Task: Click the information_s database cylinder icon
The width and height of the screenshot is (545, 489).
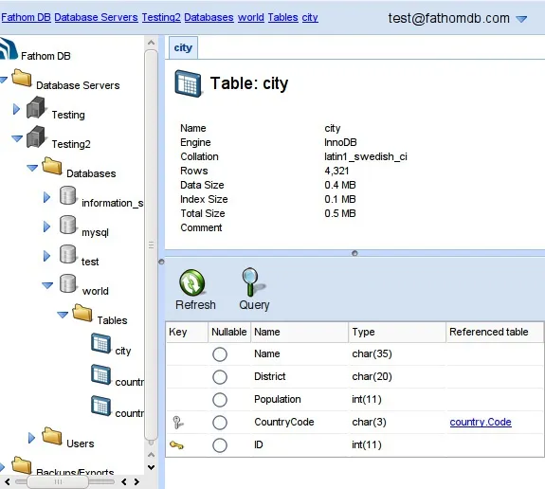Action: 67,195
